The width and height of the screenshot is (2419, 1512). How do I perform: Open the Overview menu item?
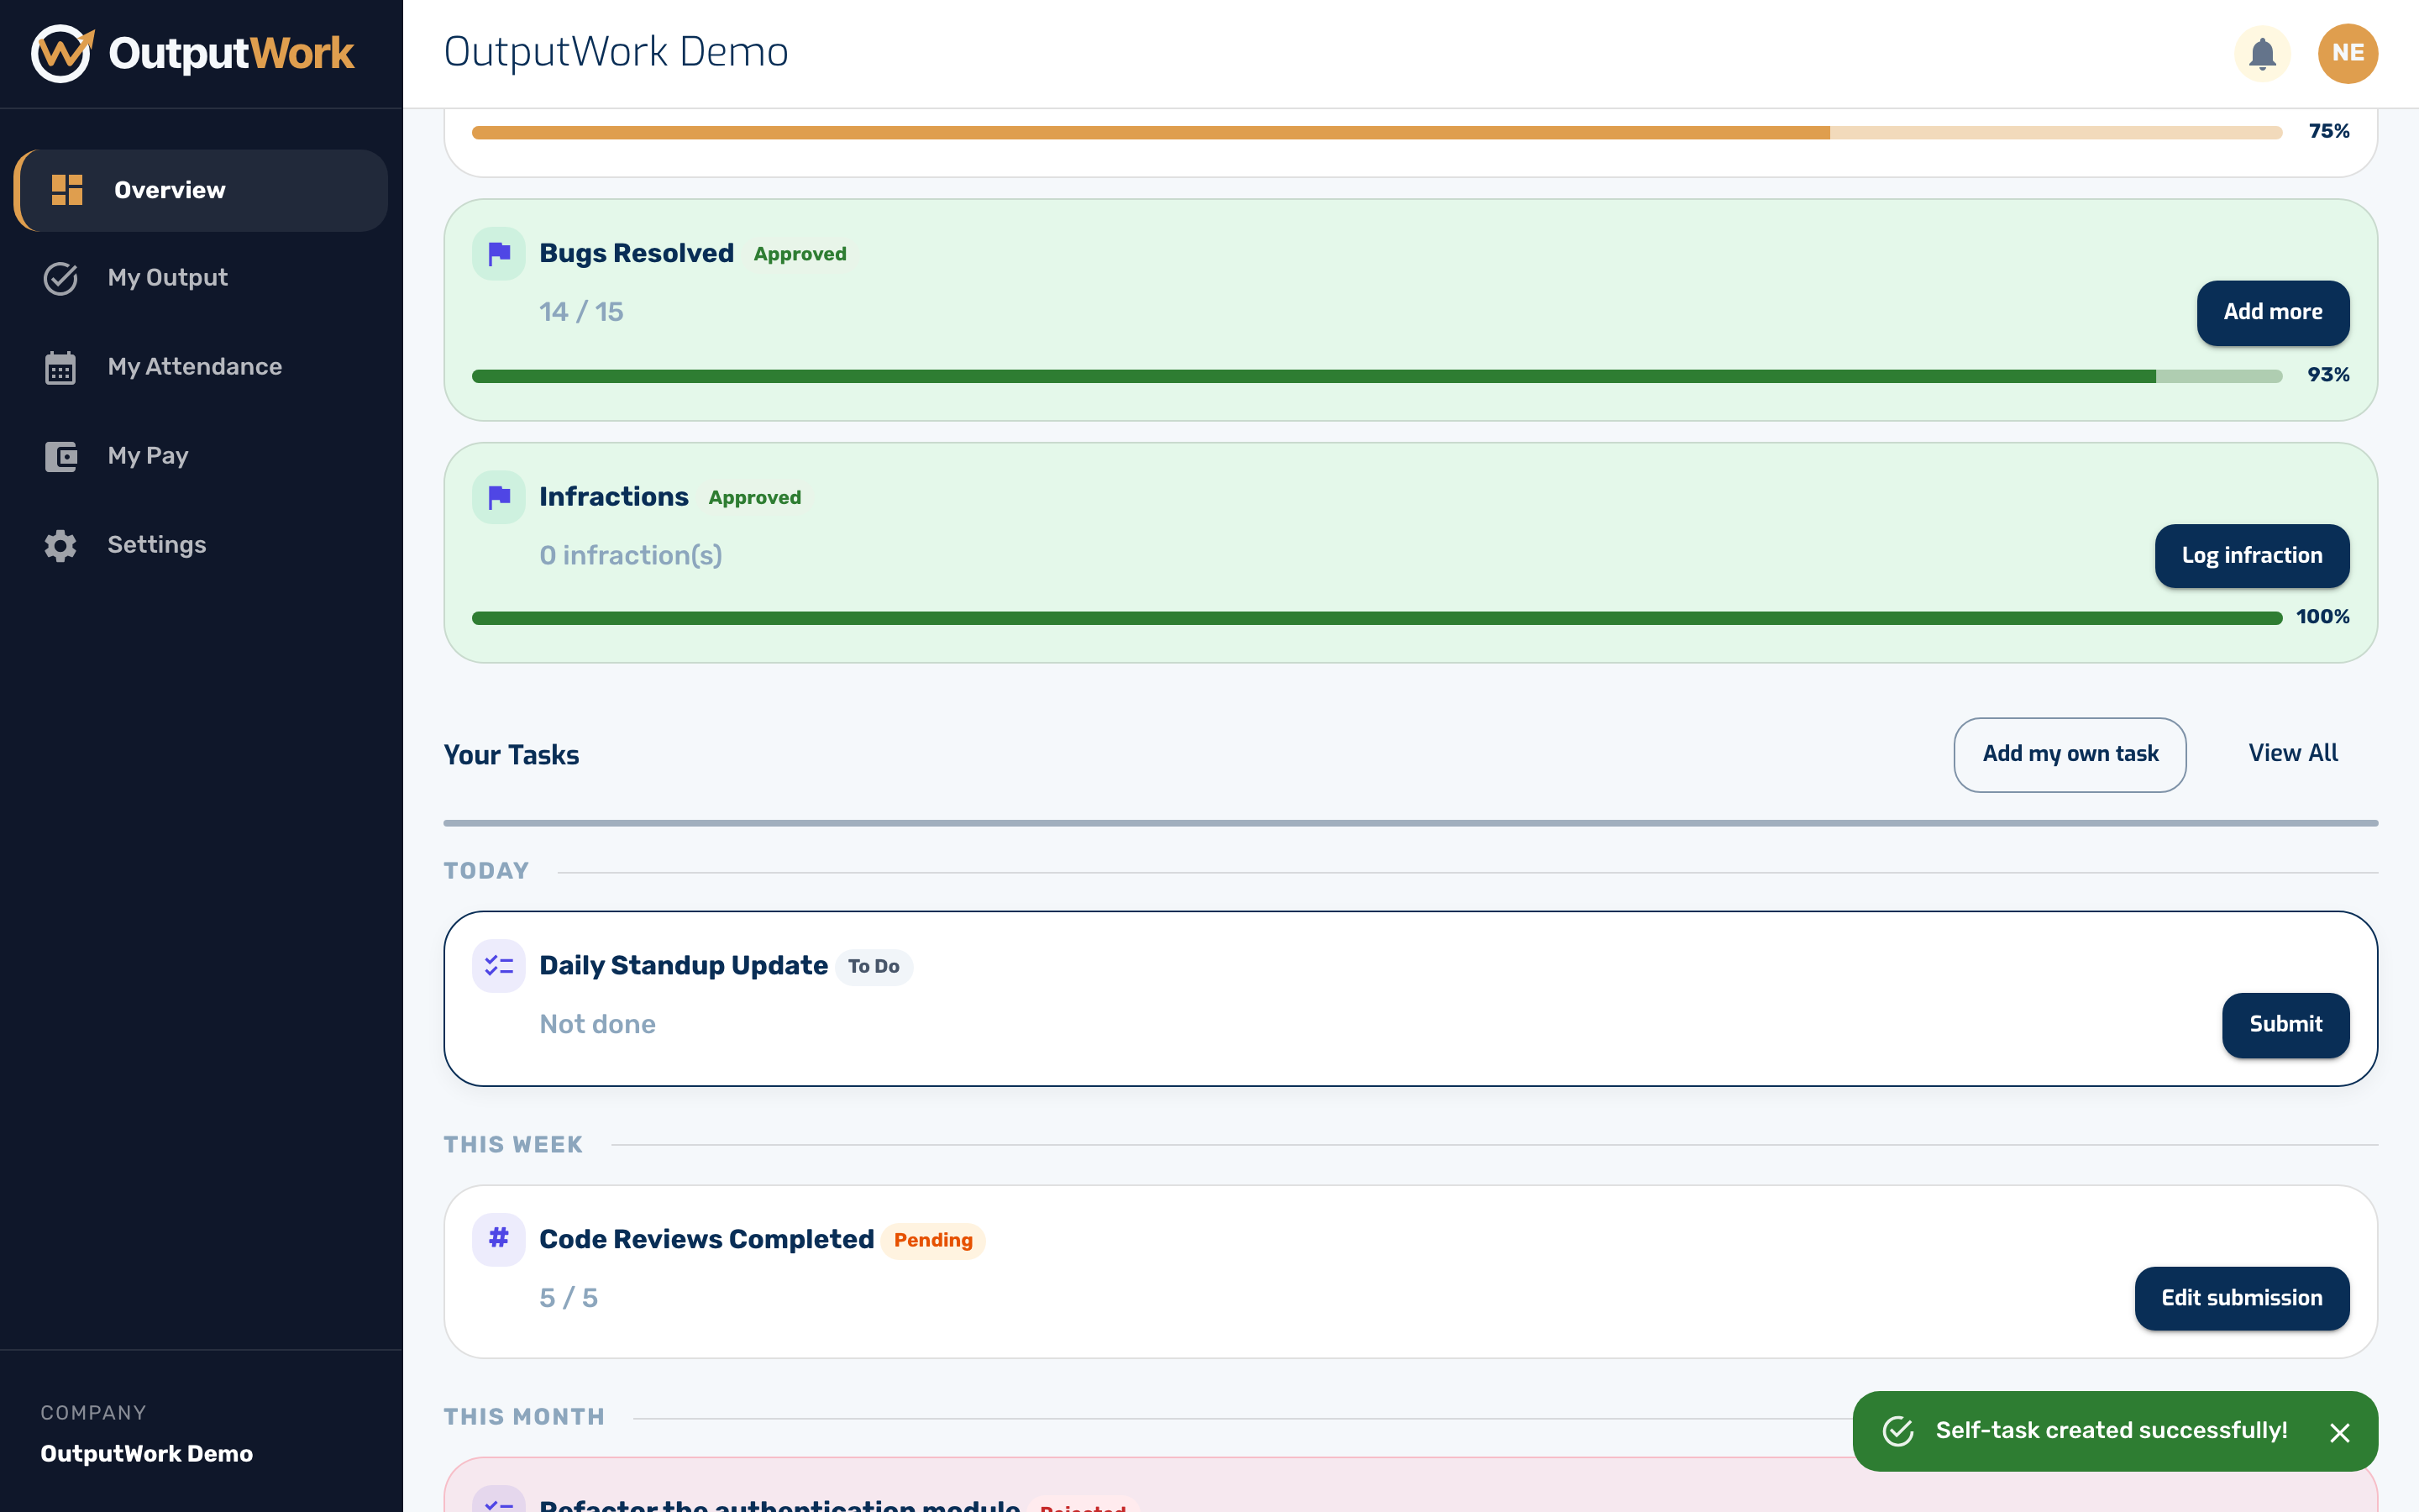[201, 190]
